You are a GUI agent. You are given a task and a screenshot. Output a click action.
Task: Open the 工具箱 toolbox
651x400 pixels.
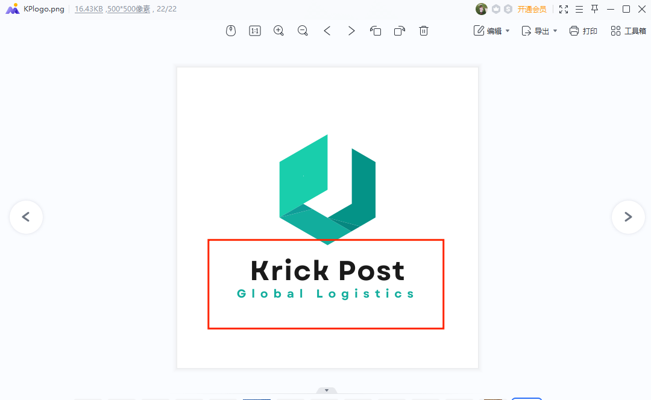coord(628,31)
